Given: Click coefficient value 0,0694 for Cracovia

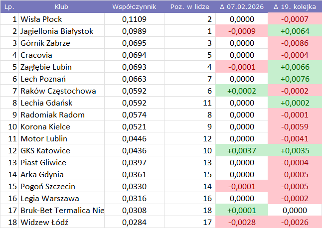Looking at the screenshot, I should click(x=134, y=55).
